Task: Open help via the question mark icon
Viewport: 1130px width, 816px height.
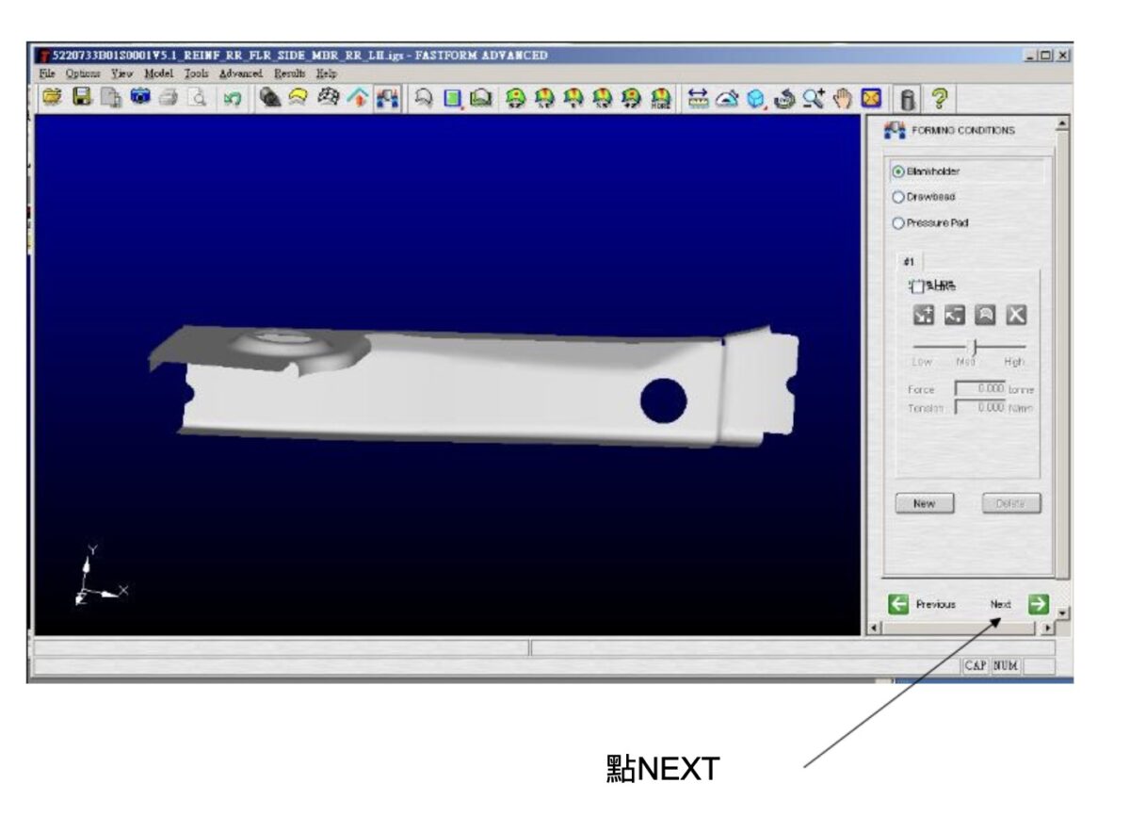Action: pyautogui.click(x=938, y=98)
